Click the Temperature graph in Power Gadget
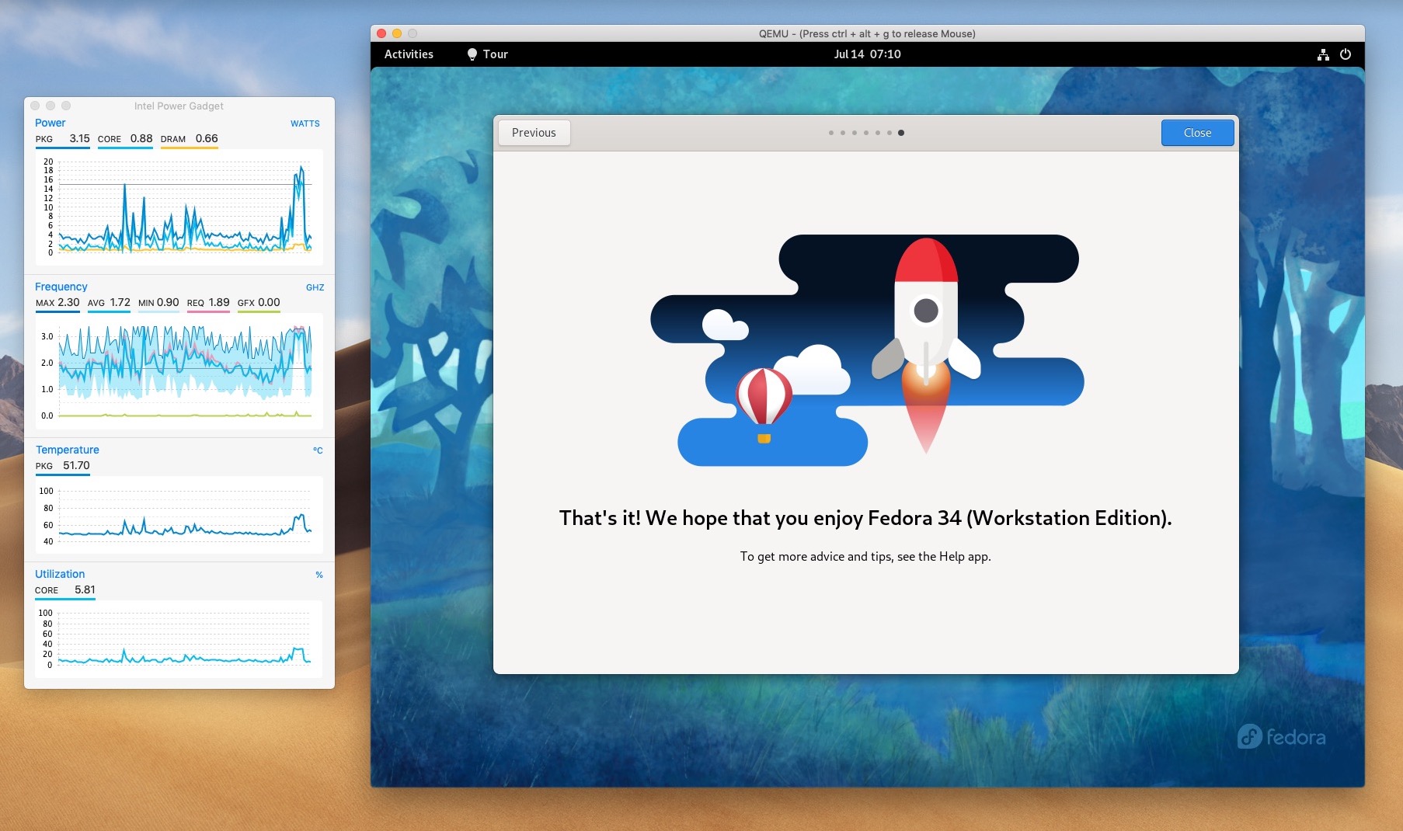Viewport: 1403px width, 831px height. pyautogui.click(x=179, y=515)
